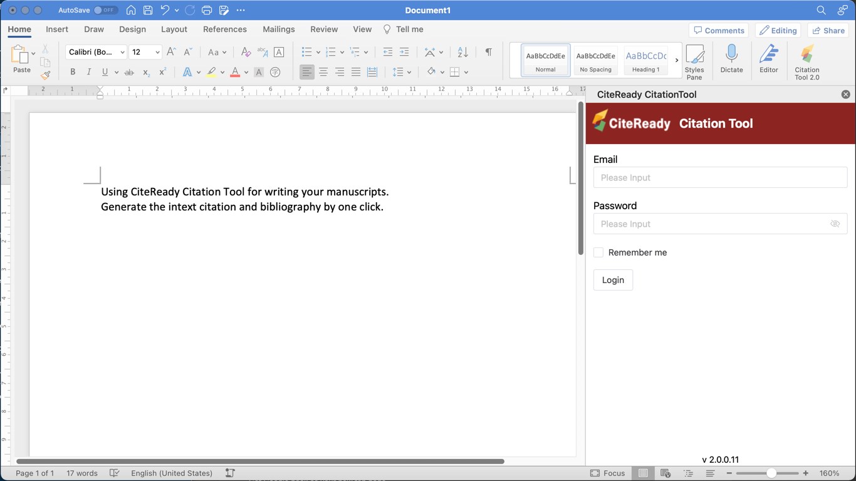
Task: Apply subscript formatting
Action: tap(146, 72)
